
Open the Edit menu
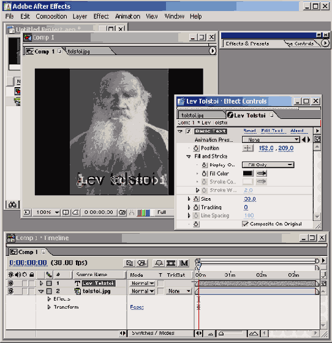(x=25, y=17)
